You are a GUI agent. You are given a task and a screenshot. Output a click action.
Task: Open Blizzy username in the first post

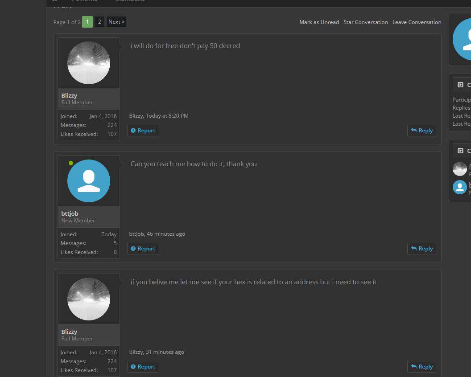pyautogui.click(x=69, y=95)
